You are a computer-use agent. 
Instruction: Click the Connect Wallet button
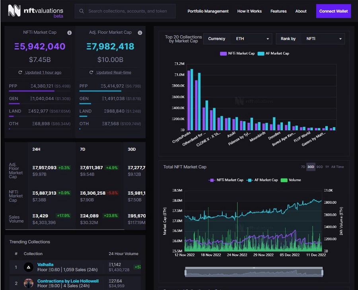click(333, 11)
